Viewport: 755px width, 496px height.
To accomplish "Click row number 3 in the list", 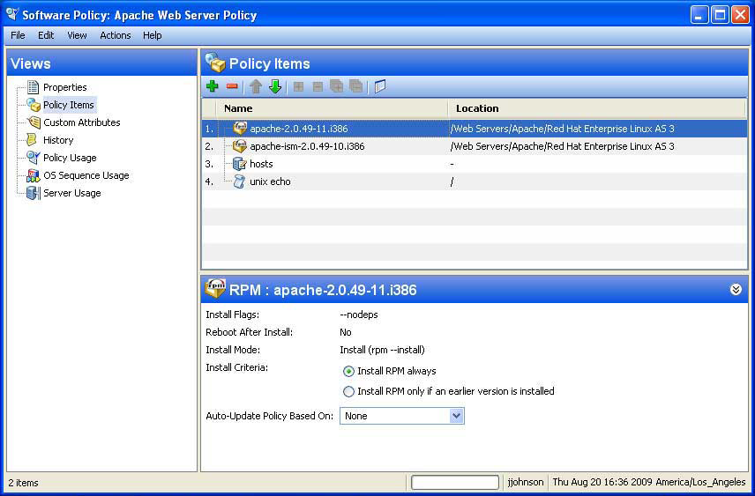I will pyautogui.click(x=209, y=164).
